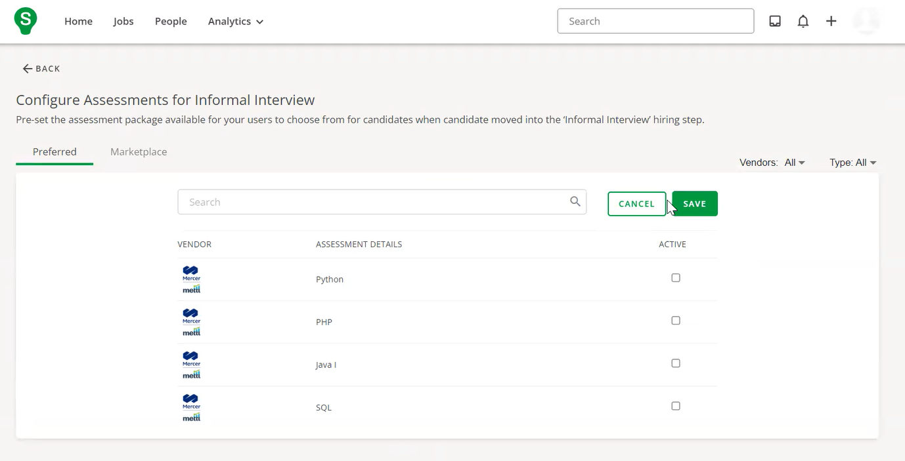
Task: Open the user profile avatar
Action: [x=866, y=21]
